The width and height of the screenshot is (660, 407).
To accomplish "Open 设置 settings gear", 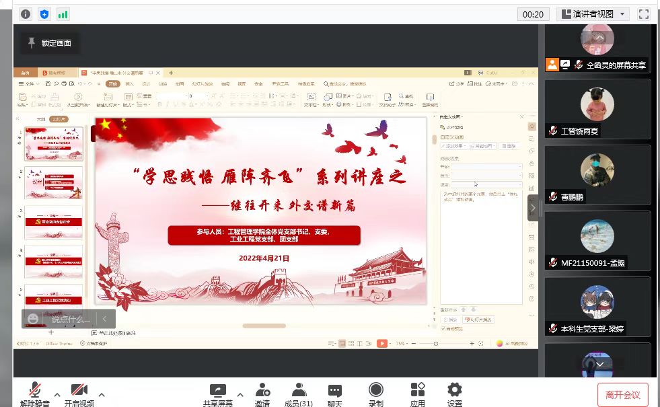I will (x=455, y=394).
